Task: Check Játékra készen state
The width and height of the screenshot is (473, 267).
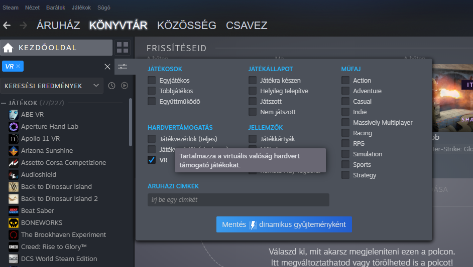Action: pos(253,80)
